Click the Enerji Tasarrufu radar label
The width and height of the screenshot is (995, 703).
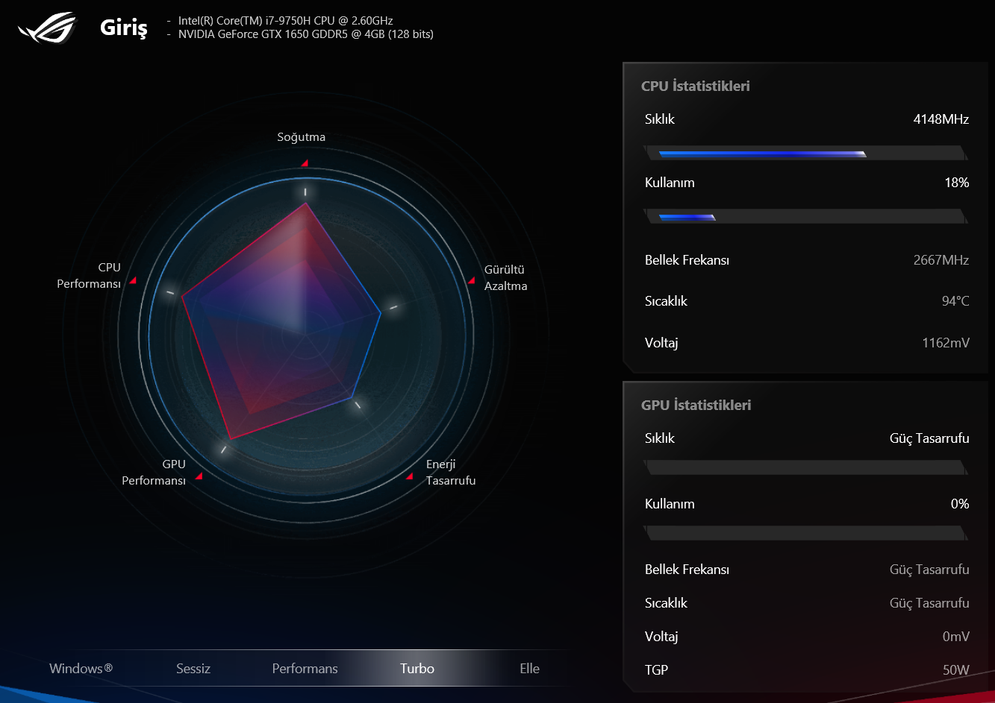451,472
